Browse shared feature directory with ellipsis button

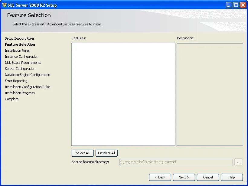239,162
